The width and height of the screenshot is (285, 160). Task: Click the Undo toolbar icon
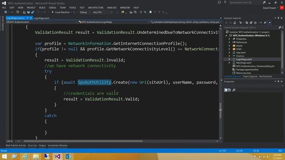point(38,12)
